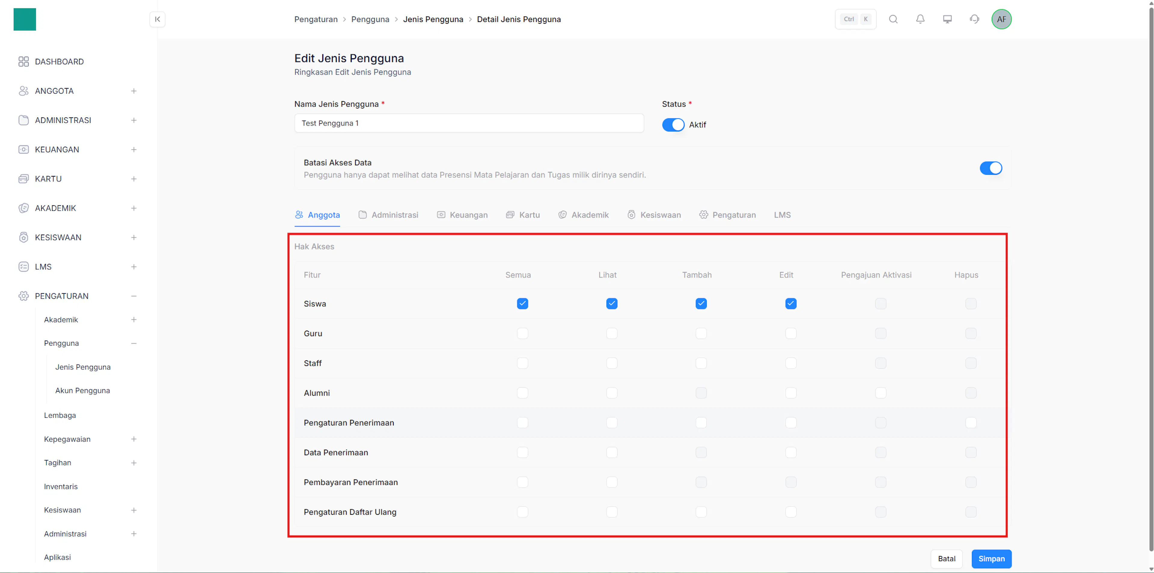Click the Administrasi folder icon in sidebar
This screenshot has width=1154, height=573.
pos(24,120)
